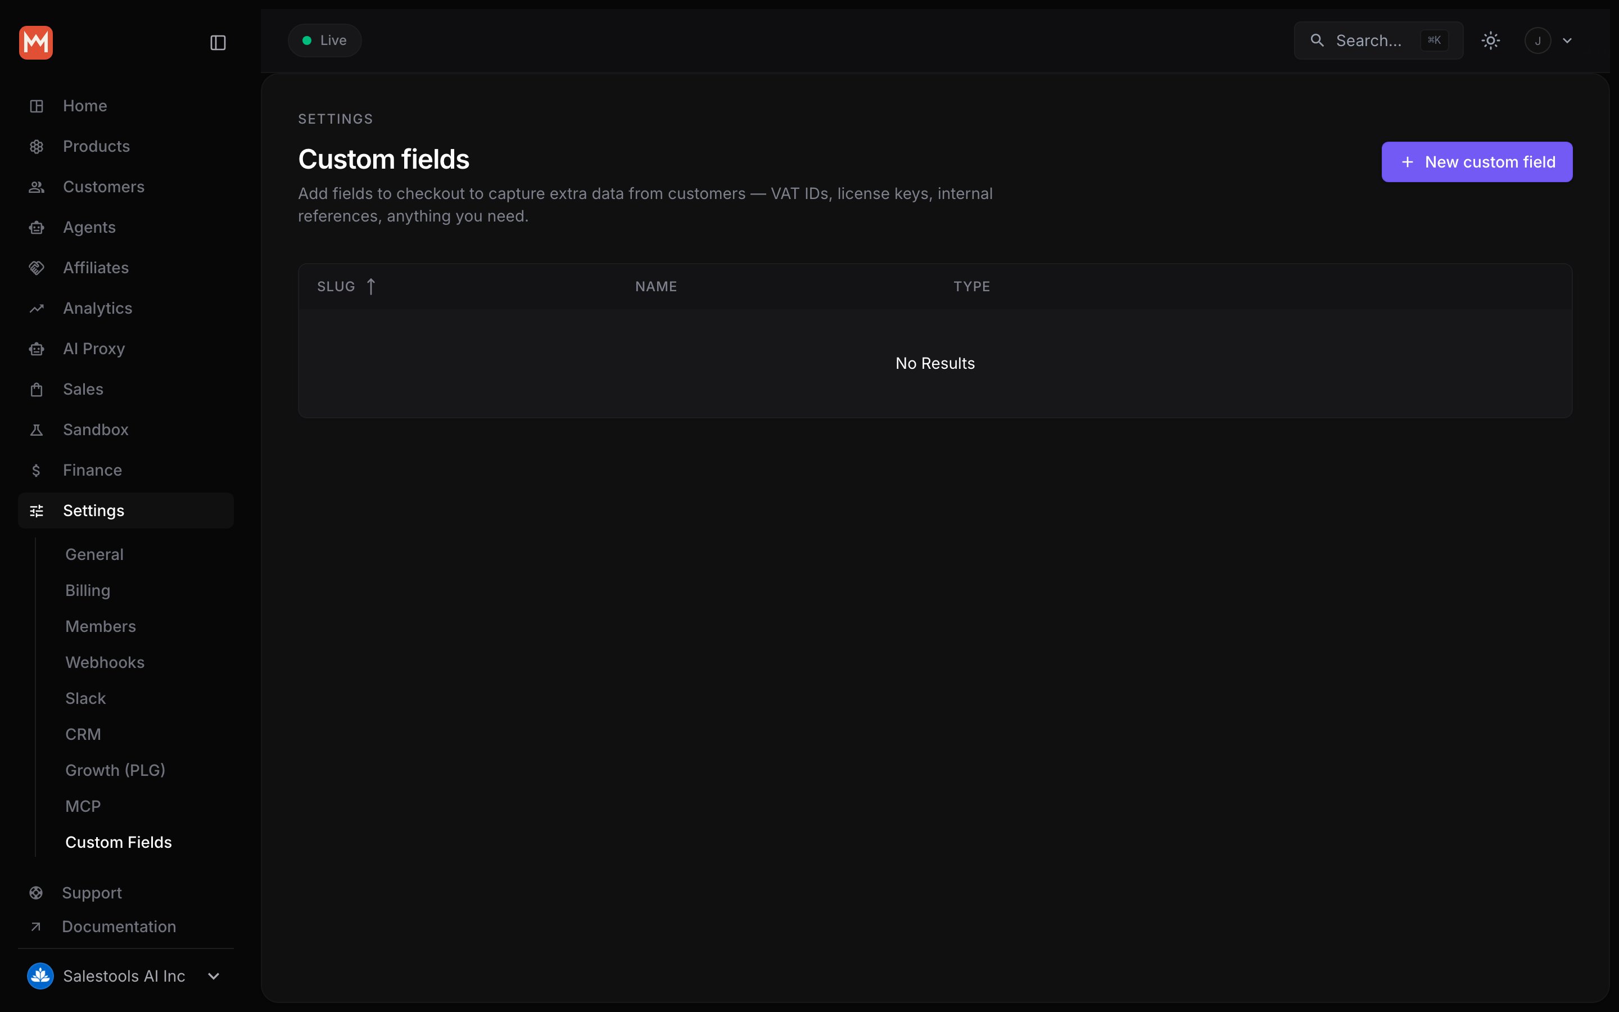Go to the Billing settings page
Screen dimensions: 1619x1012
88,590
